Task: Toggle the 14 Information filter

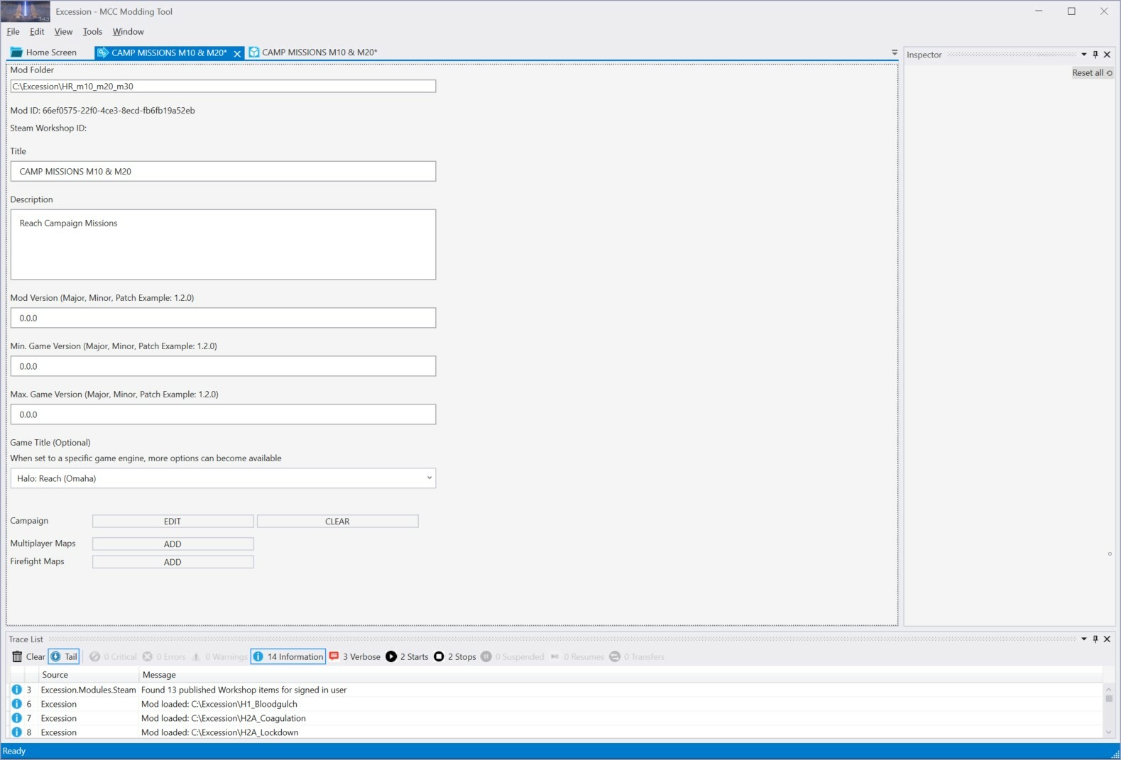Action: click(x=288, y=657)
